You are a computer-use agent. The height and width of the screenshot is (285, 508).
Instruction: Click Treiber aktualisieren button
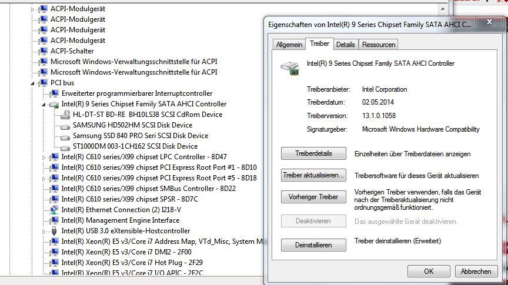coord(313,175)
